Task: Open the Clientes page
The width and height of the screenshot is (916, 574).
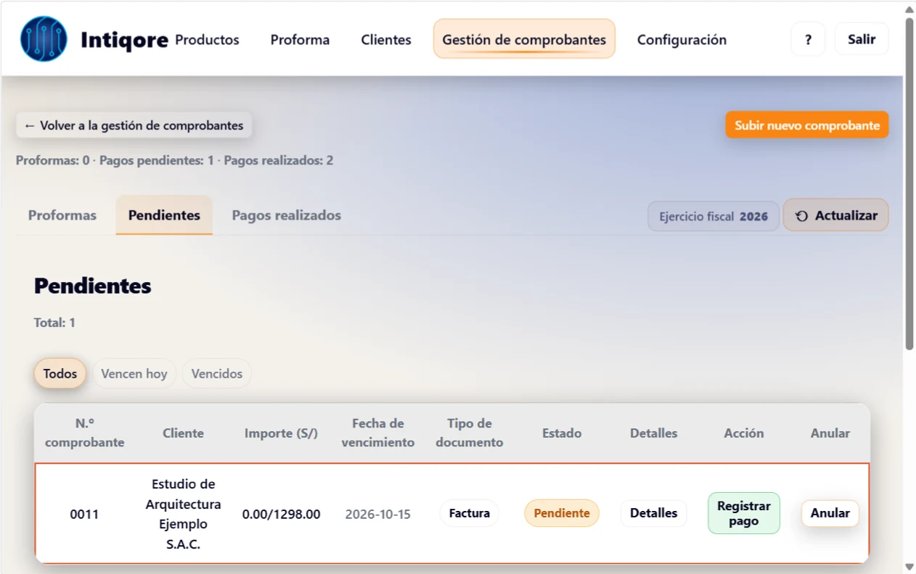Action: click(x=386, y=40)
